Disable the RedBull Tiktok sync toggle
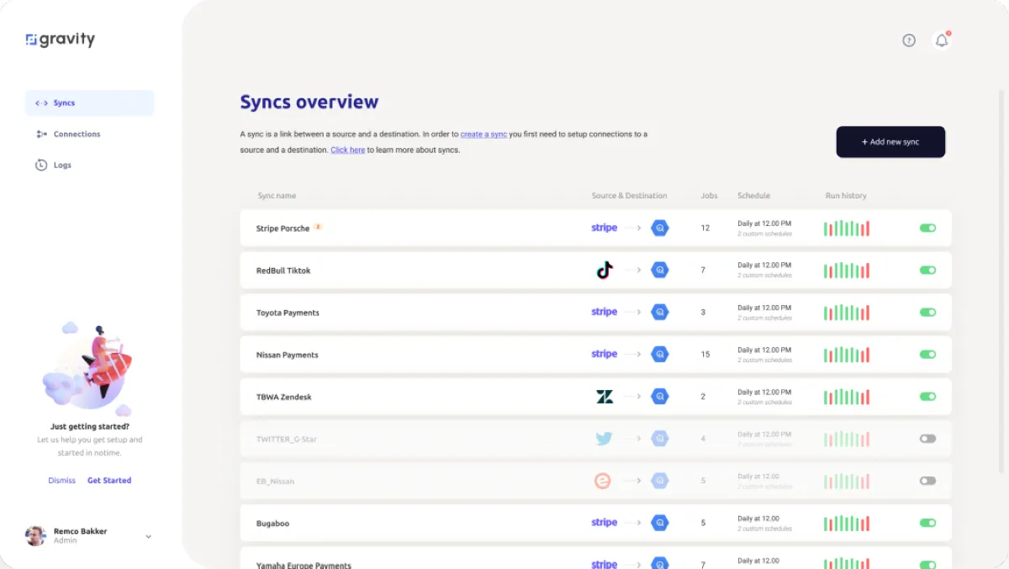 pos(927,270)
